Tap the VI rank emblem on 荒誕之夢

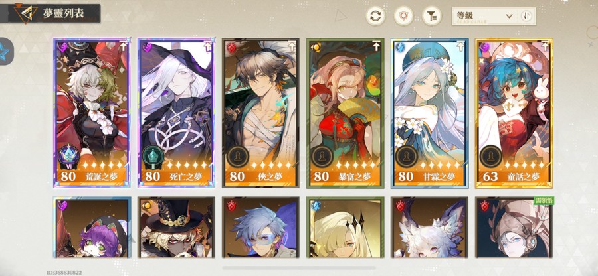click(68, 157)
